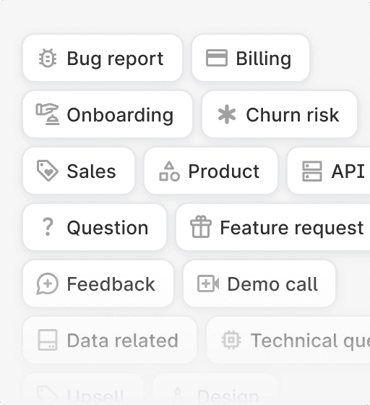Click the question mark icon
The height and width of the screenshot is (405, 370).
click(x=48, y=227)
